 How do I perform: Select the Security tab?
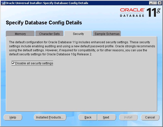point(78,34)
